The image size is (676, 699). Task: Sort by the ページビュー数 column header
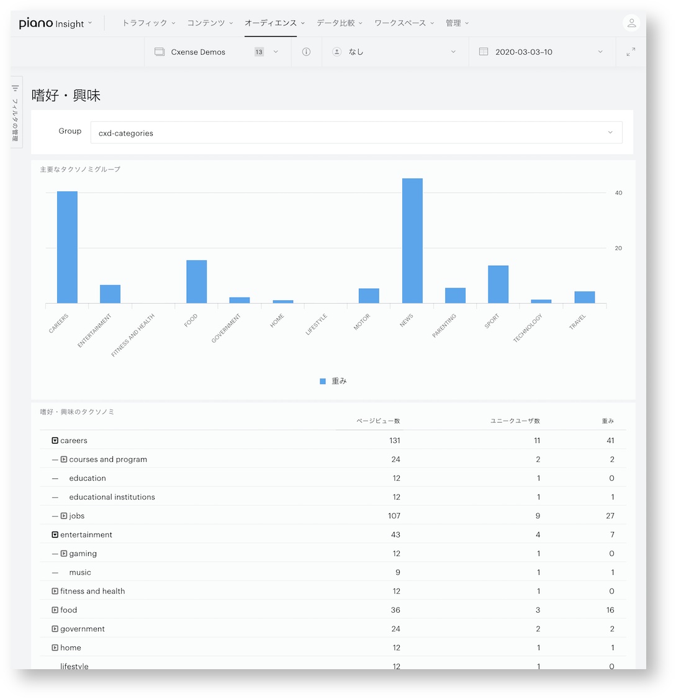378,421
